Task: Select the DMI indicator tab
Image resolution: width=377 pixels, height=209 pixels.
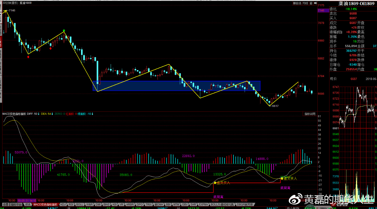Action: click(98, 204)
